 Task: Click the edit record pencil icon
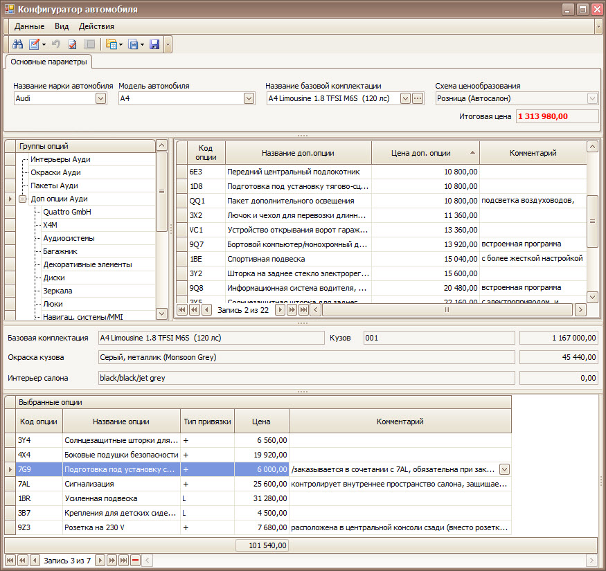[x=34, y=44]
